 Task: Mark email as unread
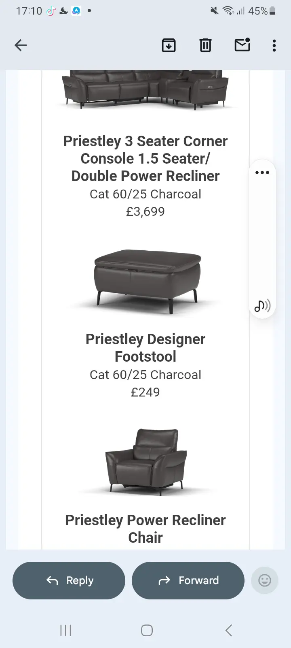coord(242,45)
